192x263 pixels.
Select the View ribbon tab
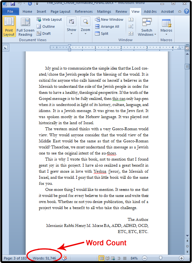coord(135,11)
